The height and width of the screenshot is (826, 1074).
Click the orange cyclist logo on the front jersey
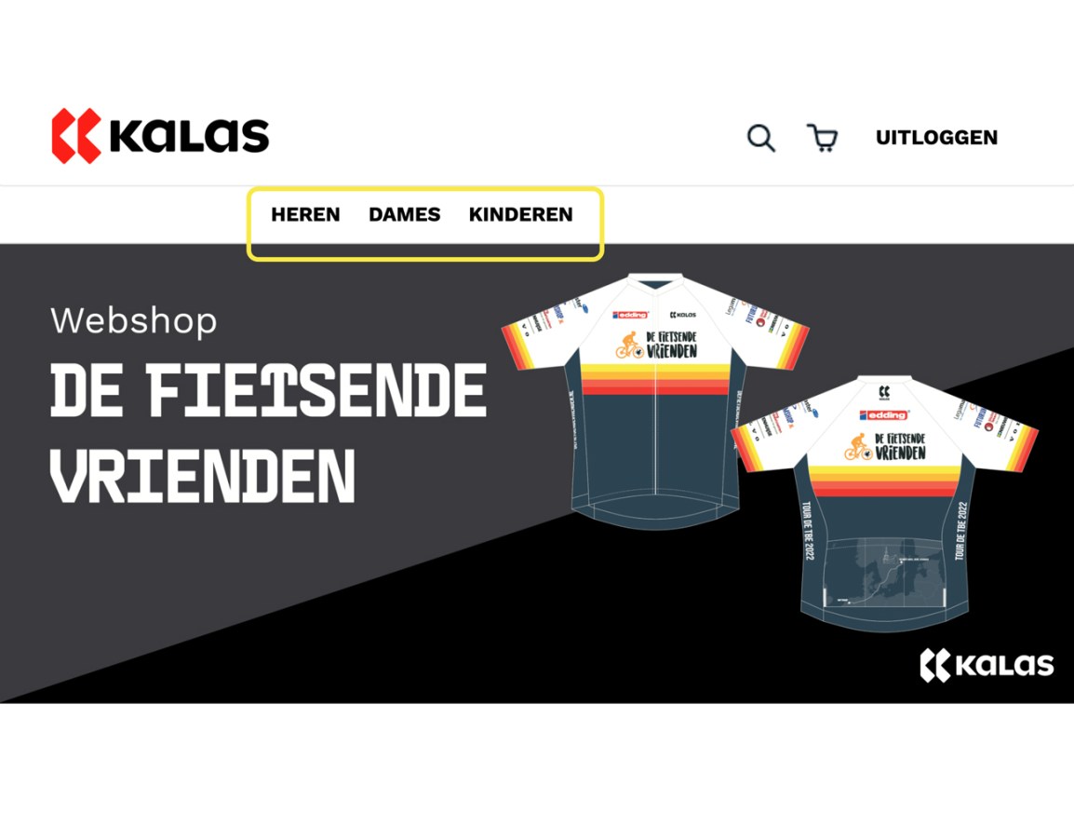(x=628, y=345)
